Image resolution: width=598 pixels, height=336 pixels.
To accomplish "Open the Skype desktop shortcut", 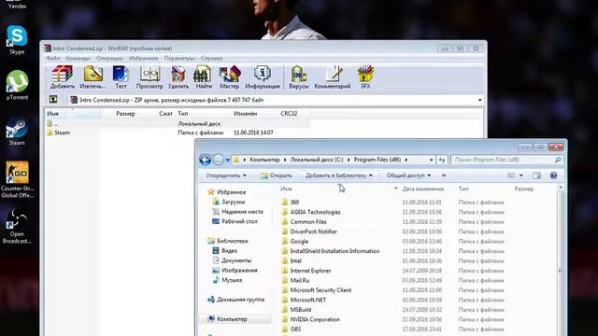I will coord(17,39).
